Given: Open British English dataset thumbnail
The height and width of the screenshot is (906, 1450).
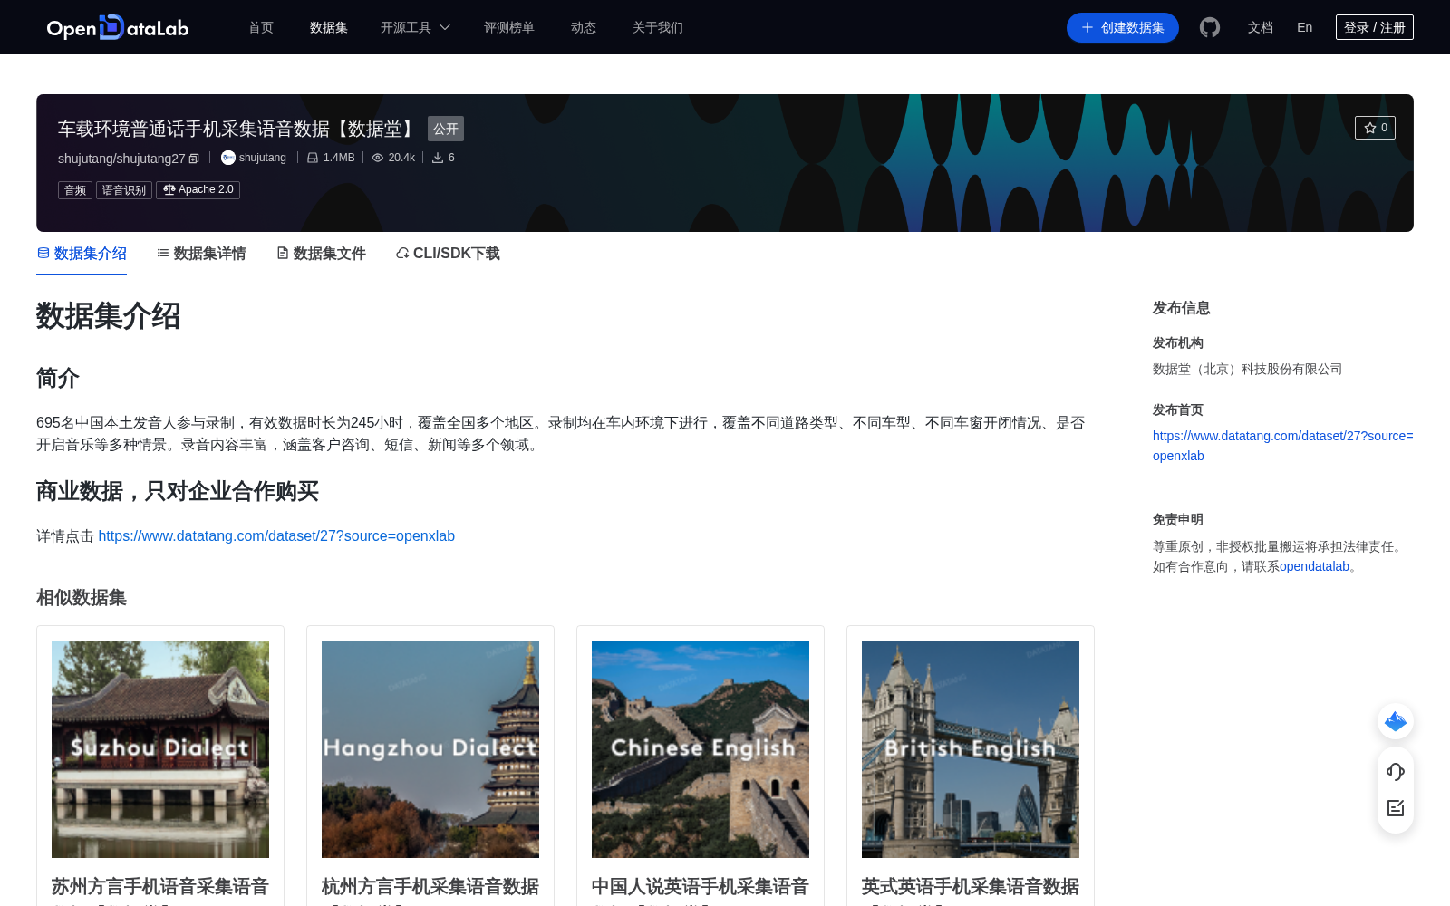Looking at the screenshot, I should point(971,749).
